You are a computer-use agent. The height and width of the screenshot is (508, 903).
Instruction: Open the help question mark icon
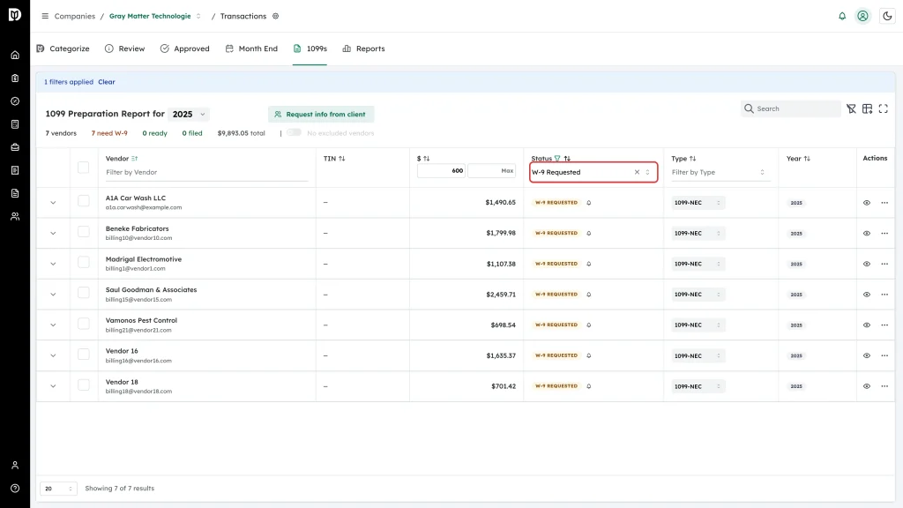[x=15, y=489]
